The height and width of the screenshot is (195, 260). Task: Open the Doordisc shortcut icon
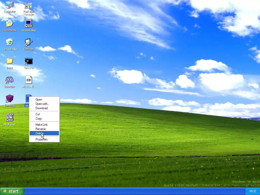click(x=10, y=82)
